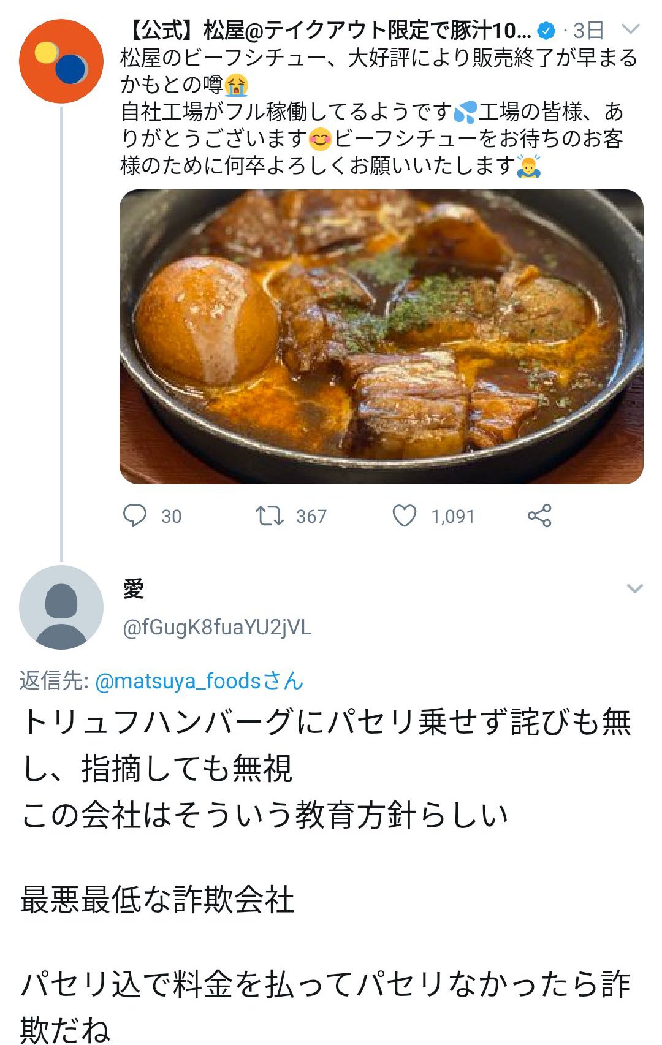662x1045 pixels.
Task: Retweet the Matsuya beef stew tweet
Action: point(269,515)
